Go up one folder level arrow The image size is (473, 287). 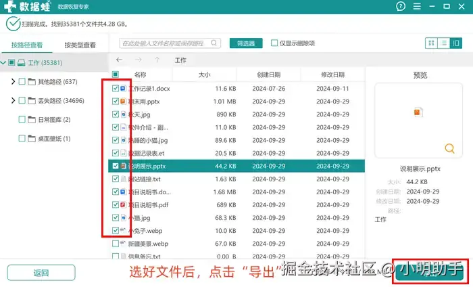(x=157, y=60)
